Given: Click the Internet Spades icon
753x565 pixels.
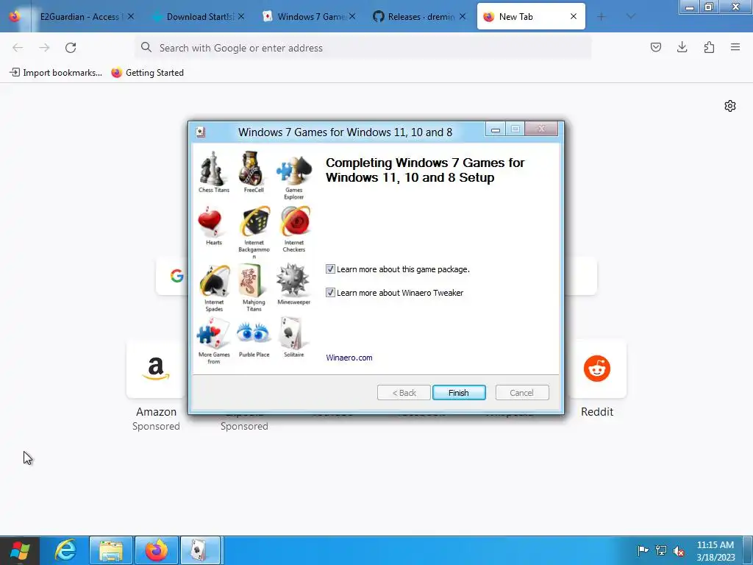Looking at the screenshot, I should [x=214, y=282].
